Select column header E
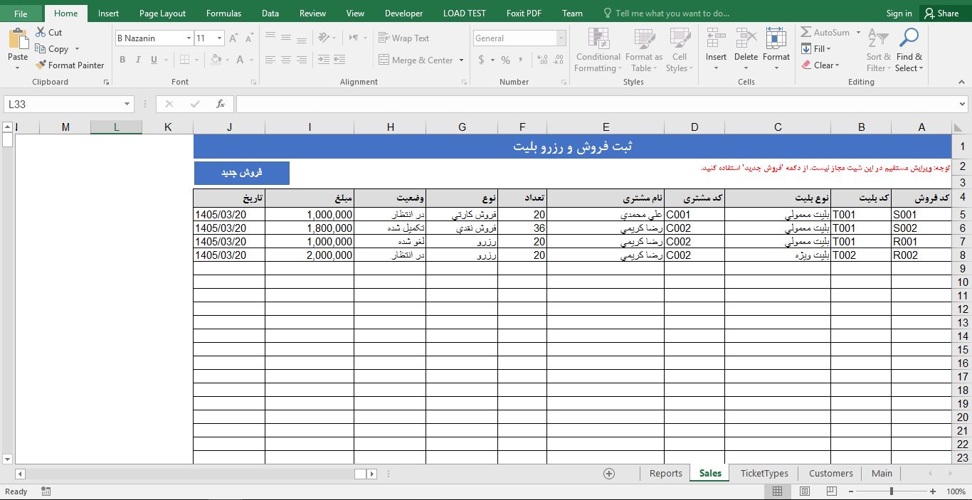The image size is (972, 500). 606,127
